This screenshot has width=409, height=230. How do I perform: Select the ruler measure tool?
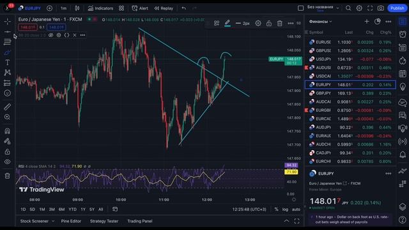[x=7, y=107]
